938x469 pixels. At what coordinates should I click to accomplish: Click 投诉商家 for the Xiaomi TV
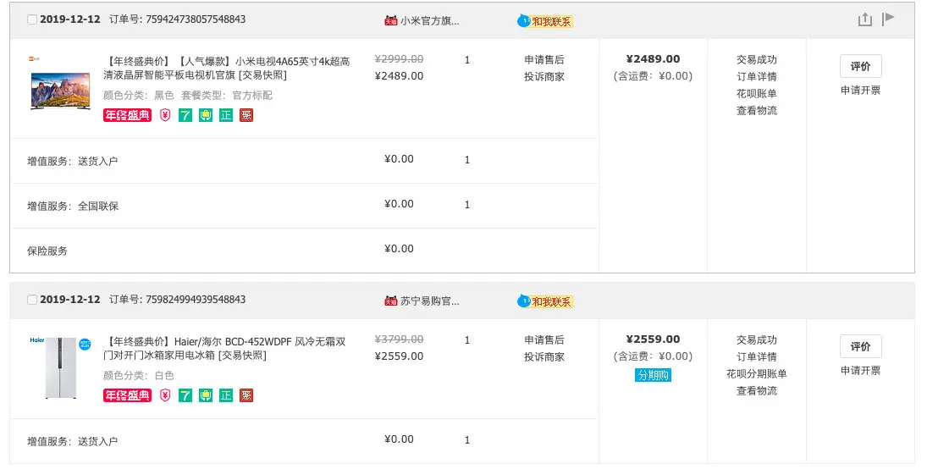[x=544, y=76]
